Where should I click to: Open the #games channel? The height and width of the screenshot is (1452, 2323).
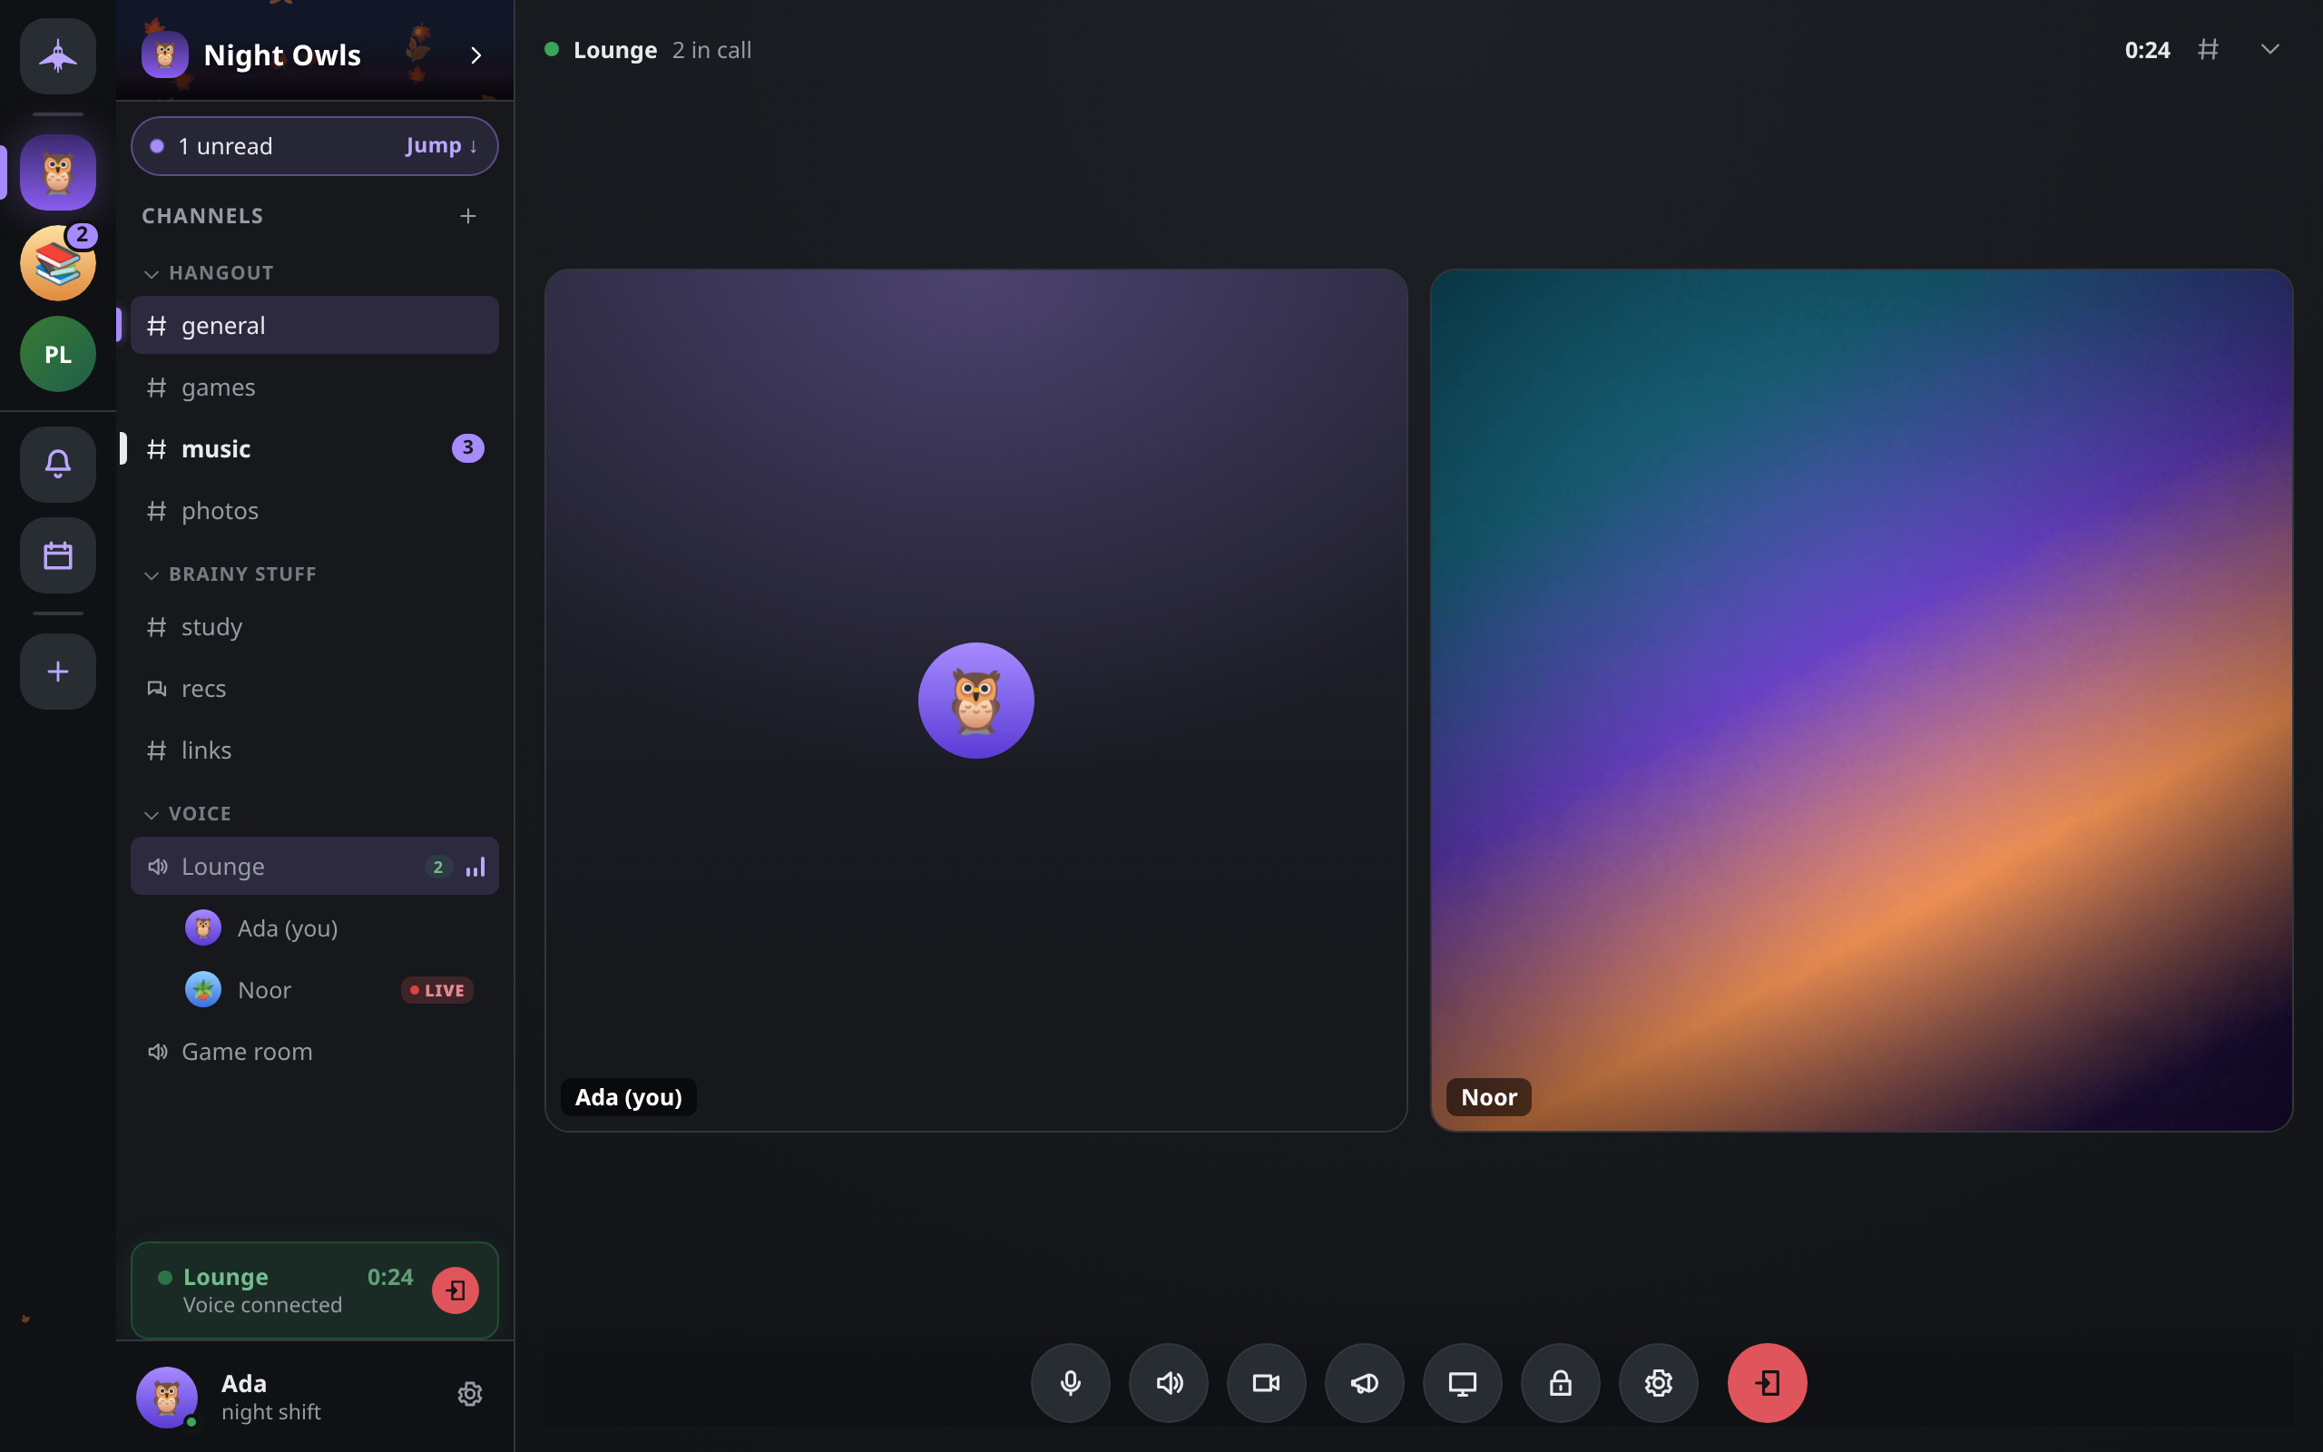(315, 387)
